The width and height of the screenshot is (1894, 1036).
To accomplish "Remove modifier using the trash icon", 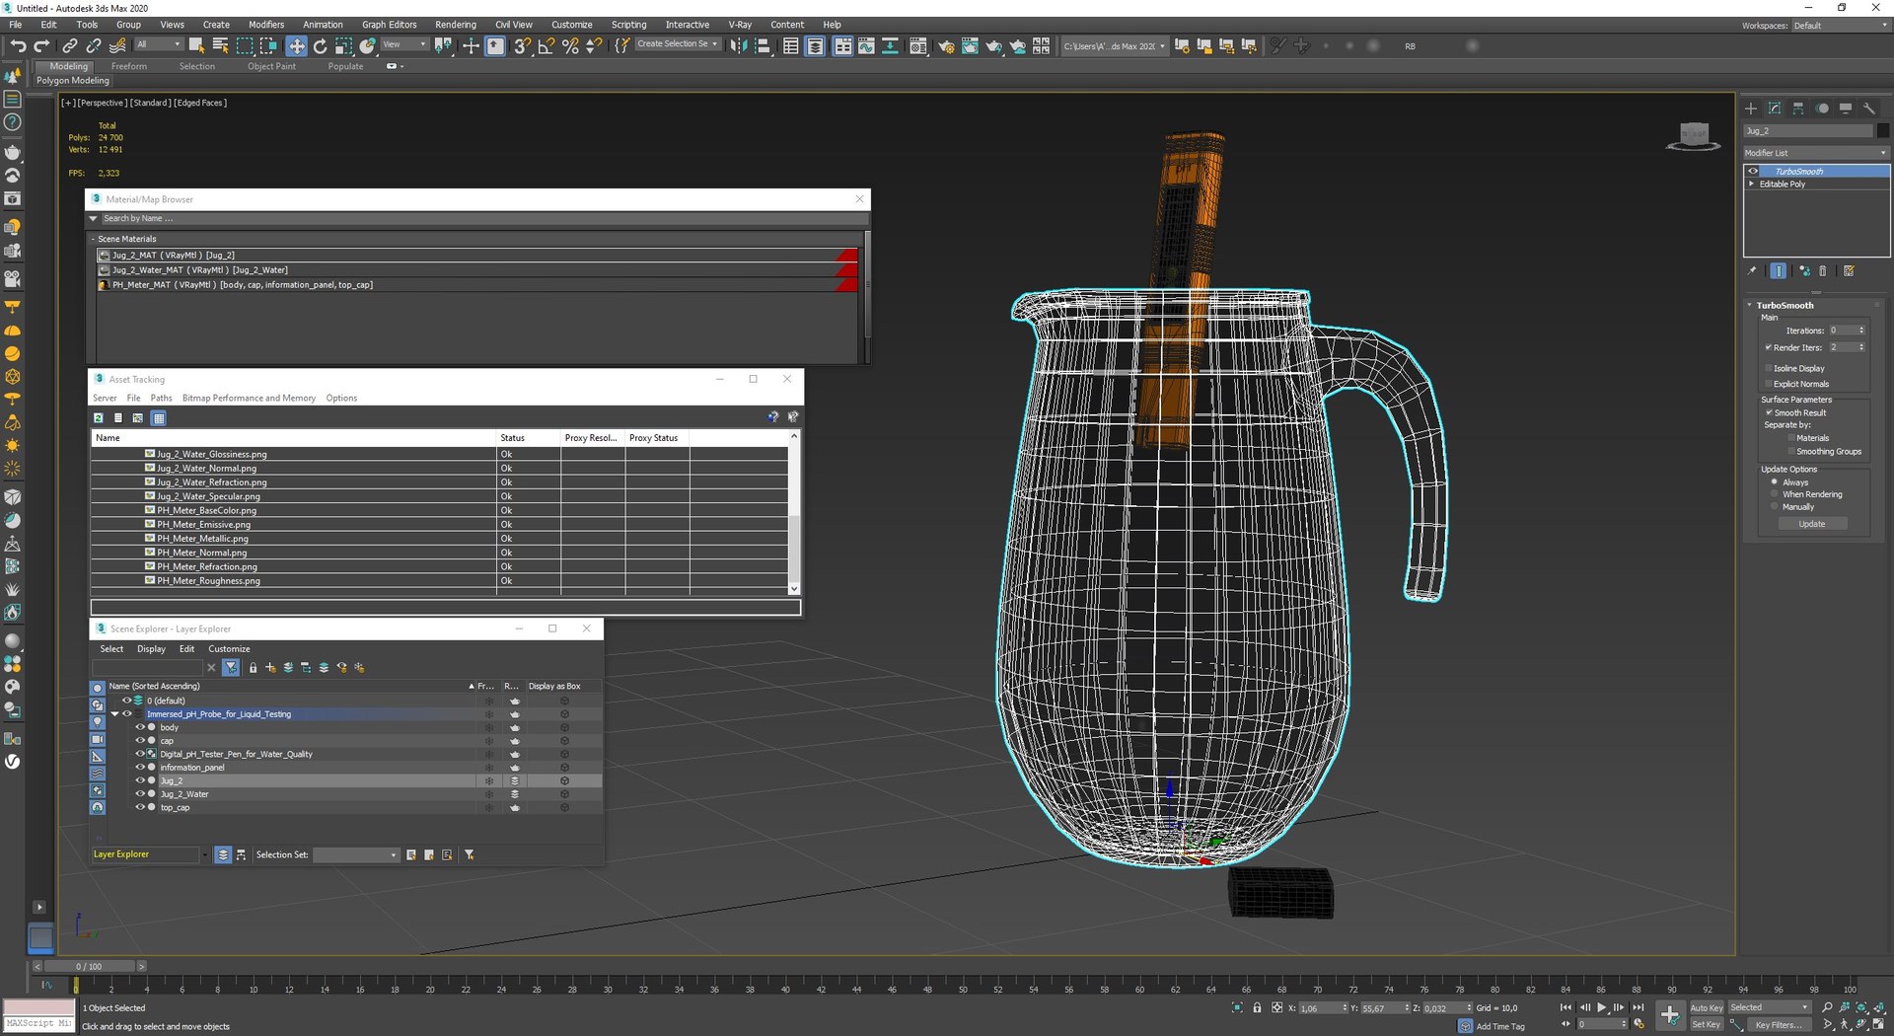I will [1823, 270].
